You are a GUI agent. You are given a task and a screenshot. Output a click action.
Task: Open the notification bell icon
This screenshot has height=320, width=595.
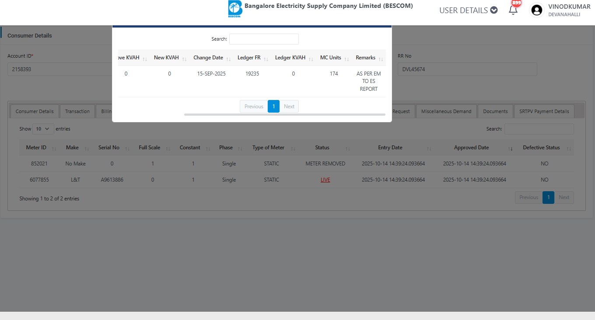click(x=513, y=10)
